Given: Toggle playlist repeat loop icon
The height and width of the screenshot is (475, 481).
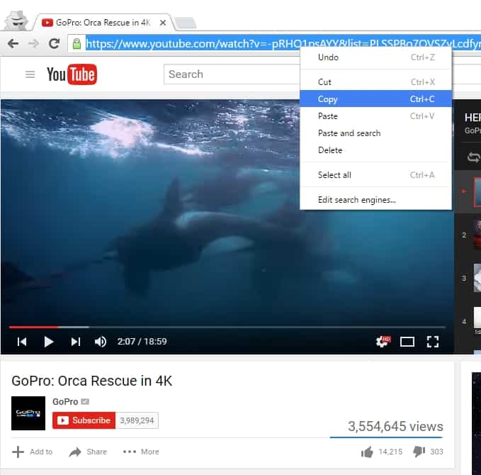Looking at the screenshot, I should 474,157.
